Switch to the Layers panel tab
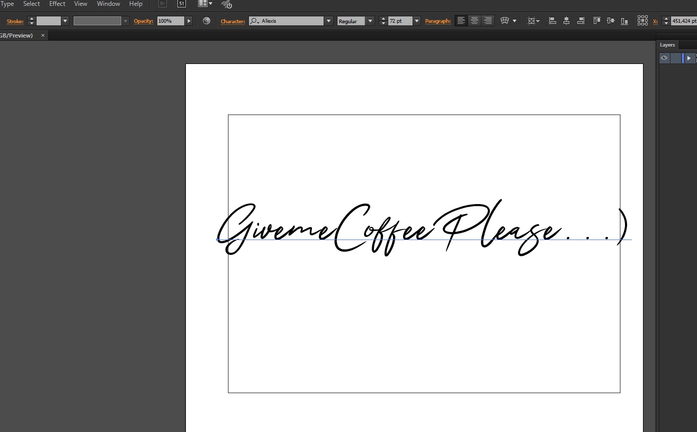The height and width of the screenshot is (432, 697). (667, 45)
